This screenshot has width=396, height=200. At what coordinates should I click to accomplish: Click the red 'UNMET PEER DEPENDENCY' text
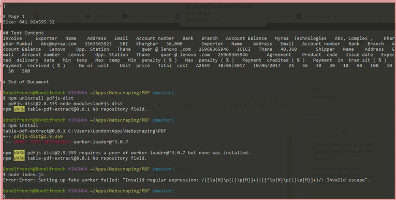42,142
